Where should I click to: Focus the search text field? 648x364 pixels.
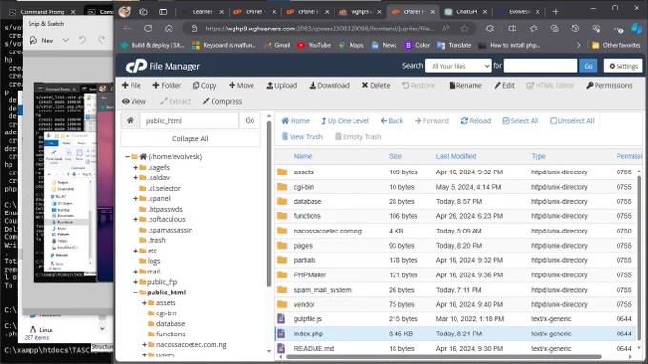[x=540, y=66]
